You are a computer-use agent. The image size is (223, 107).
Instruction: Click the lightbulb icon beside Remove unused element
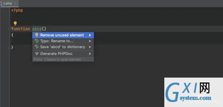coord(37,35)
